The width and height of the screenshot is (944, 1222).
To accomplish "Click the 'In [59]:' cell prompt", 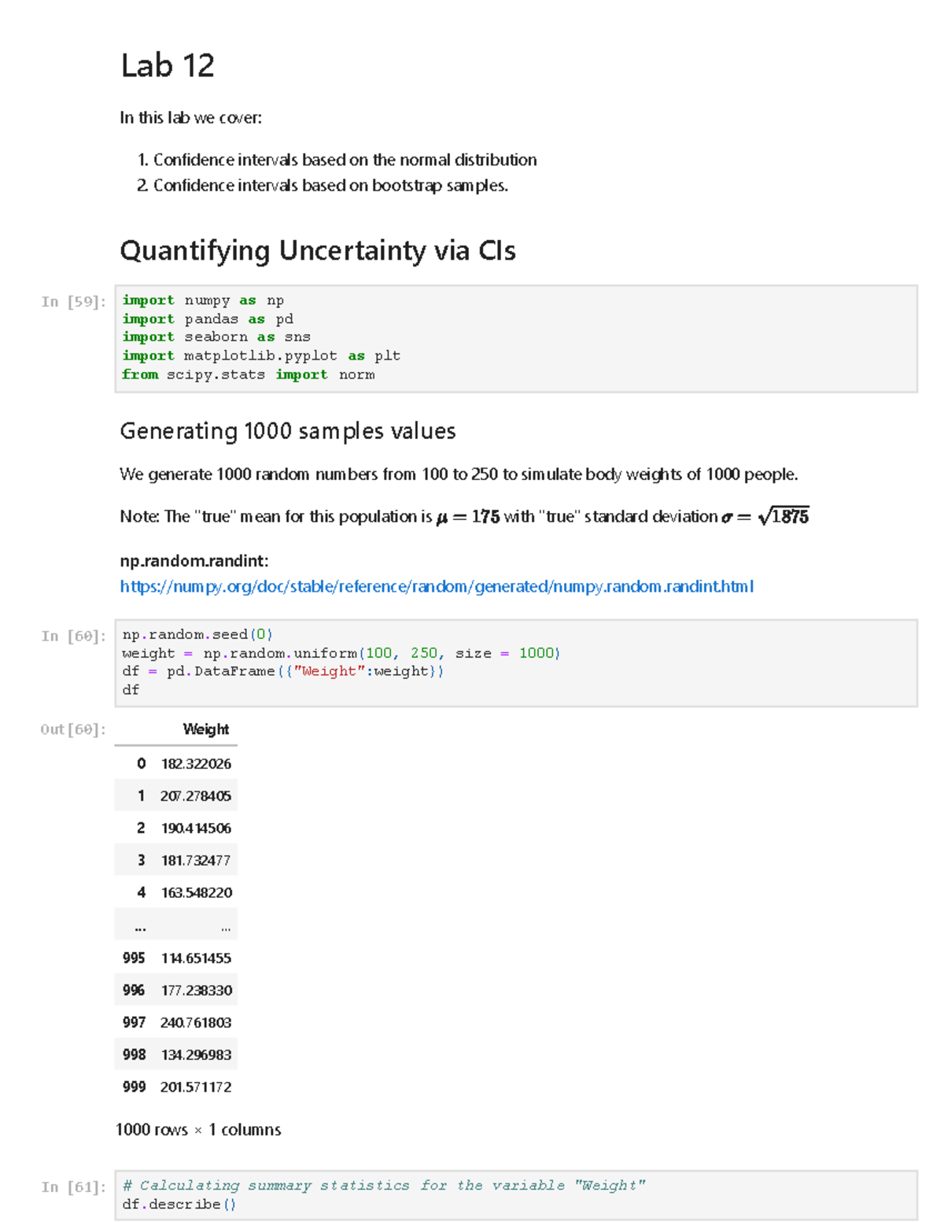I will click(73, 301).
